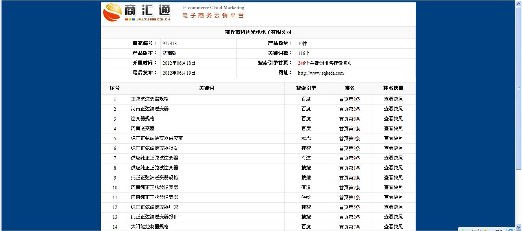This screenshot has width=522, height=231.
Task: Open 查看快照 in row 10 (有道)
Action: [x=393, y=187]
